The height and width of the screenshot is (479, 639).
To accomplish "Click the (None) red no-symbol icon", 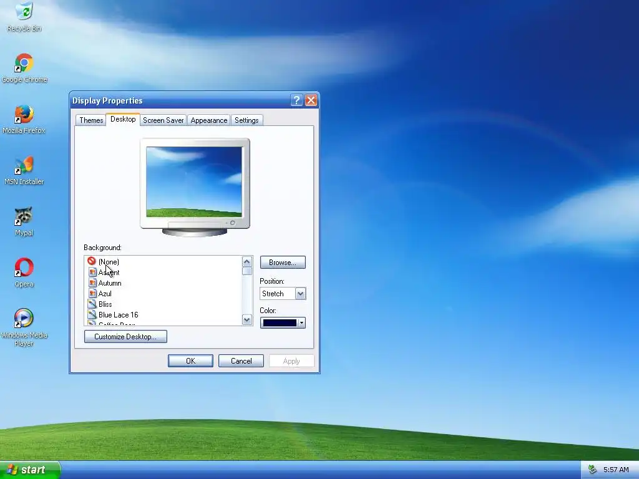I will click(x=92, y=261).
